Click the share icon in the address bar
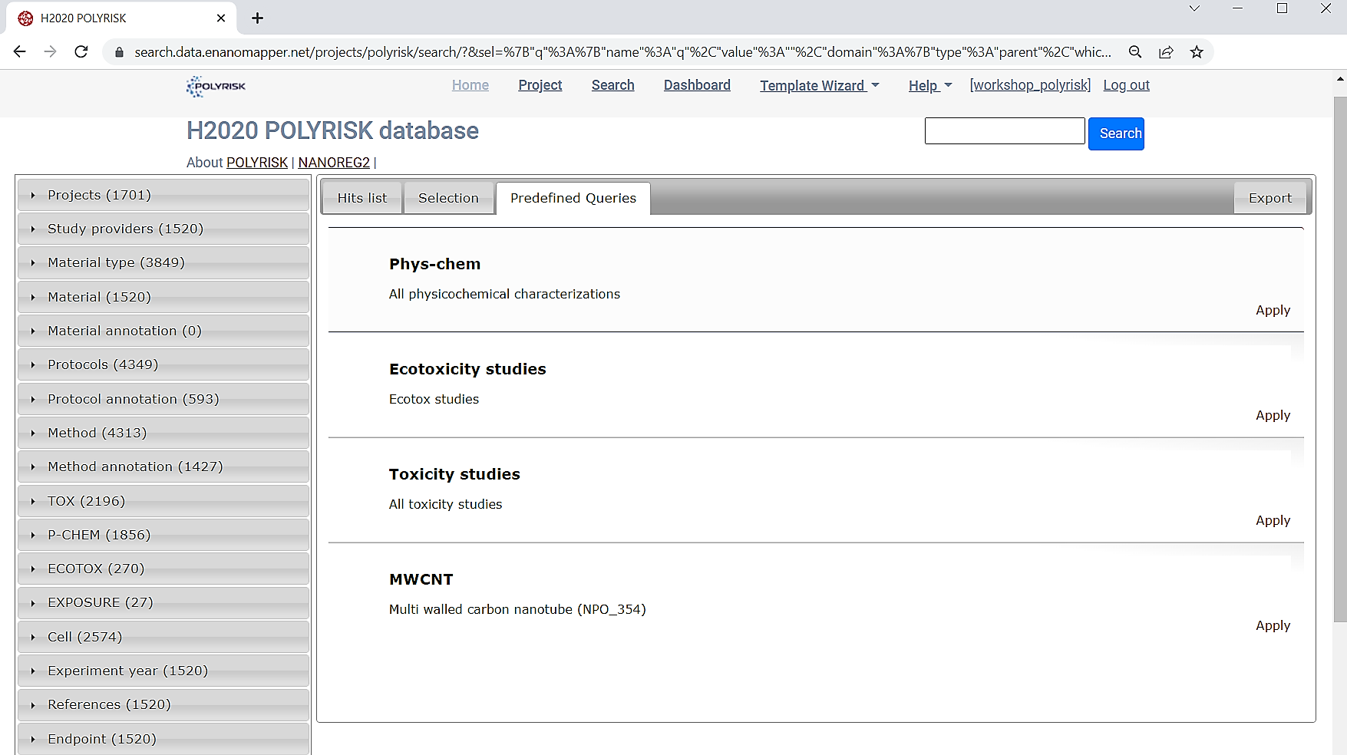The height and width of the screenshot is (755, 1347). pyautogui.click(x=1166, y=51)
